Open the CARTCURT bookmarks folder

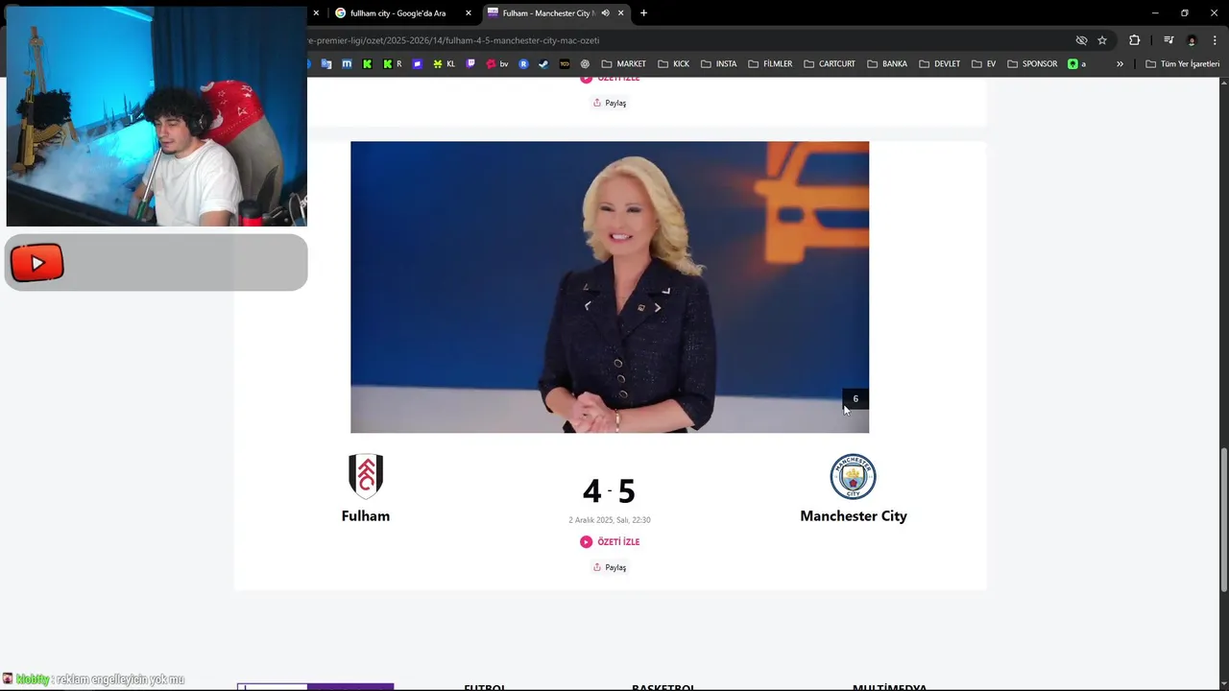[830, 64]
